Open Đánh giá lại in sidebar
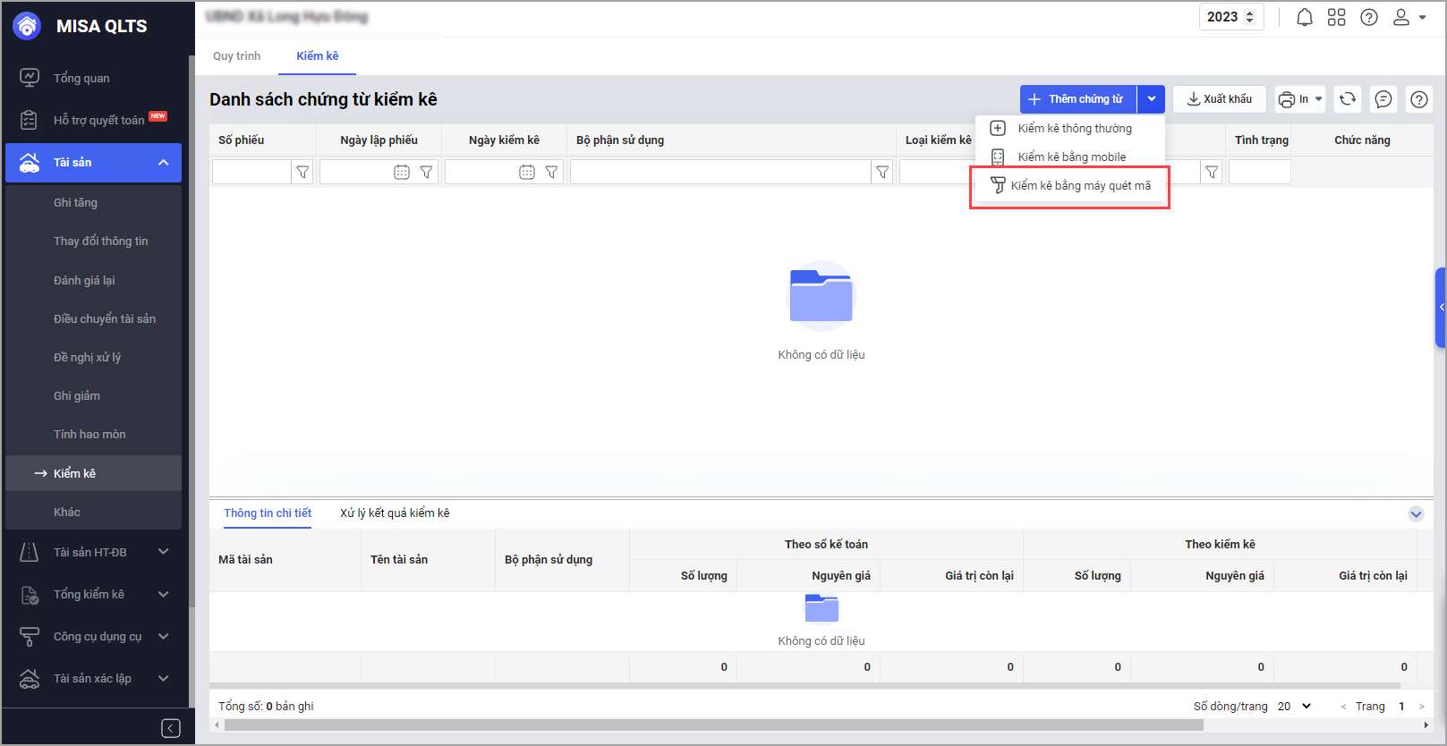This screenshot has width=1447, height=746. [84, 281]
